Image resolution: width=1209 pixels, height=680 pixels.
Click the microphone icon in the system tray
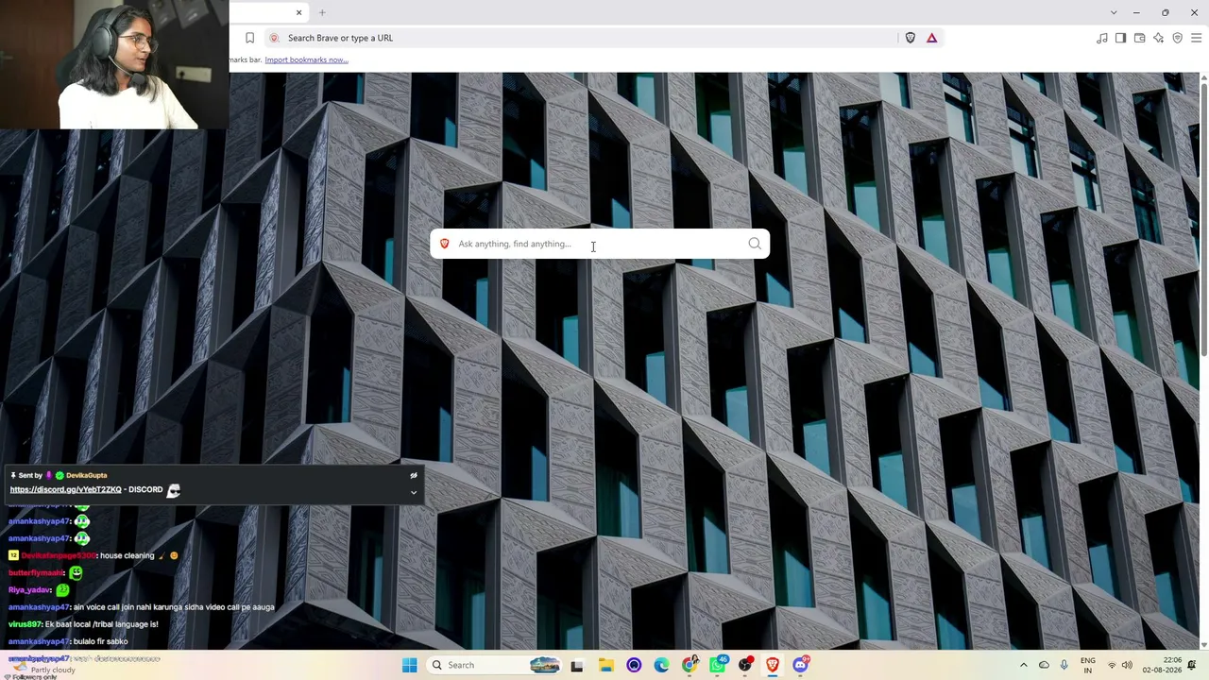coord(1064,665)
